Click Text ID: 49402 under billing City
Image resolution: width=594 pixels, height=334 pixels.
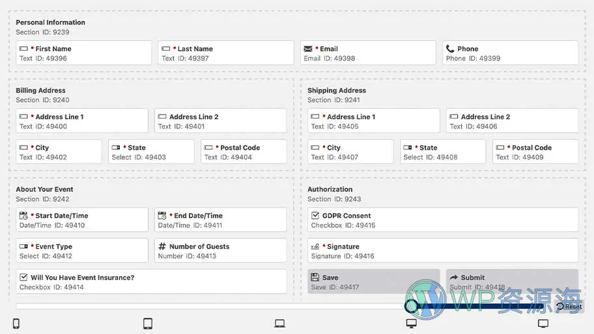pyautogui.click(x=43, y=157)
